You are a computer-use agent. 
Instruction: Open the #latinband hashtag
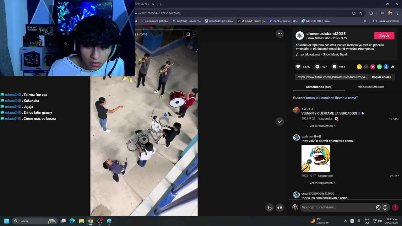coord(321,49)
